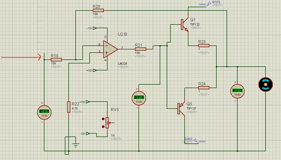Viewport: 281px width, 160px height.
Task: Click pin 5 non-inverting input label
Action: 100,51
